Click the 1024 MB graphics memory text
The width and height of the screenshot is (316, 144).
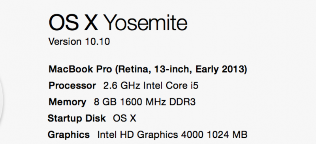tap(227, 135)
